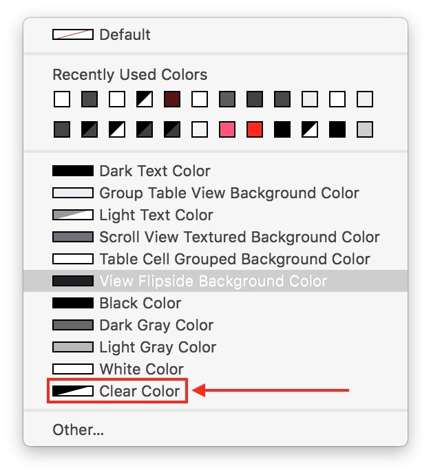
Task: Select Scroll View Textured Background Color
Action: pos(239,237)
